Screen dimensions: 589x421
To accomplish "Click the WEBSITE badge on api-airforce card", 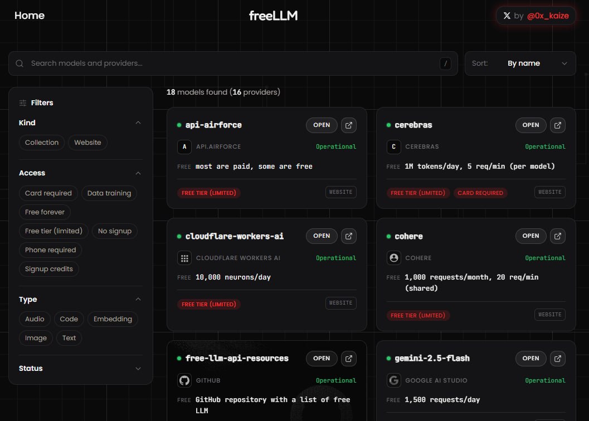I will [340, 192].
